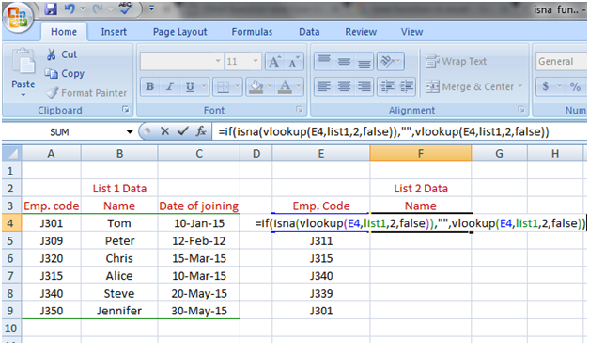
Task: Expand the Name Box dropdown arrow
Action: [x=130, y=131]
